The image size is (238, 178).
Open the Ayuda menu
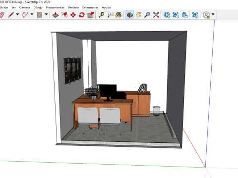tap(106, 7)
